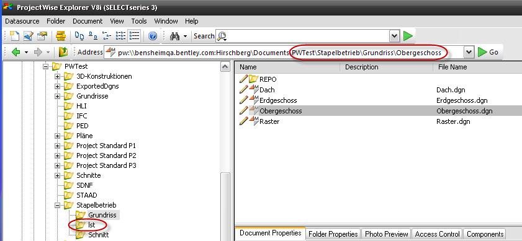Select the Dach document row
Screen dimensions: 522x241
[378, 90]
